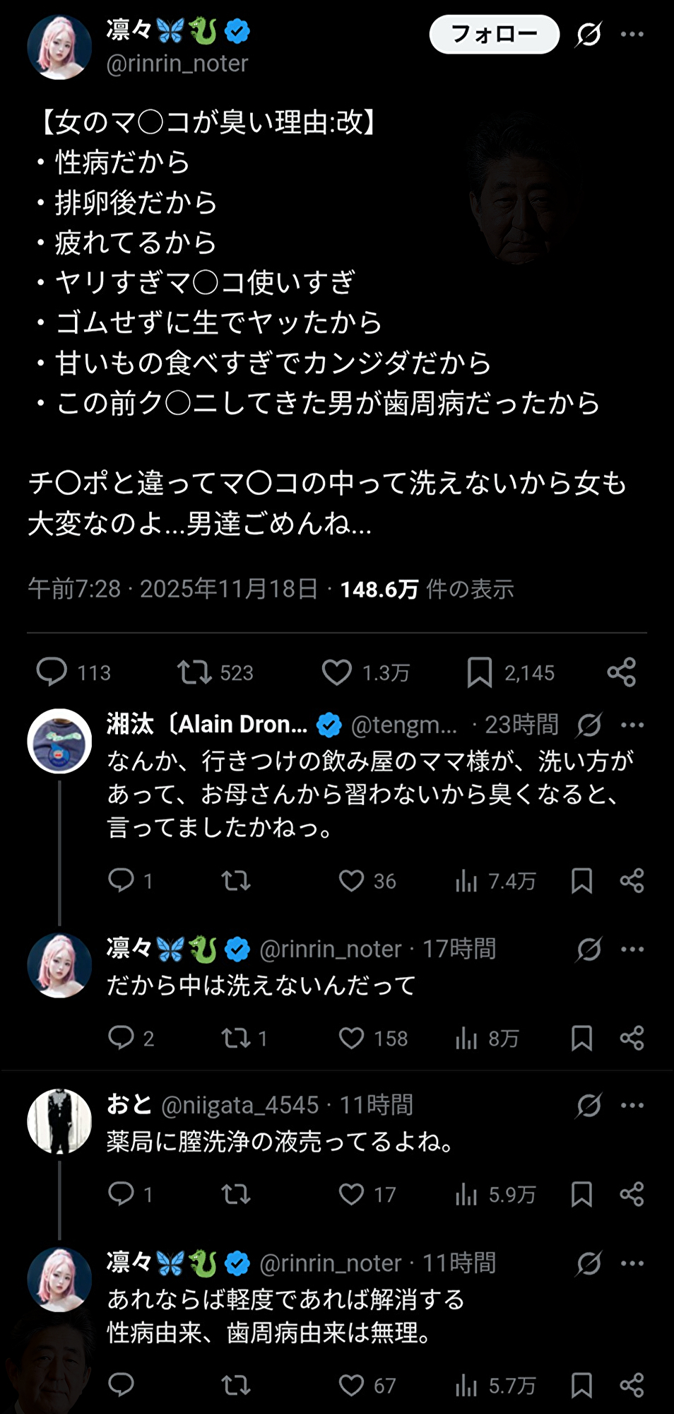674x1414 pixels.
Task: Open the more menu on おと's reply
Action: click(x=632, y=1105)
